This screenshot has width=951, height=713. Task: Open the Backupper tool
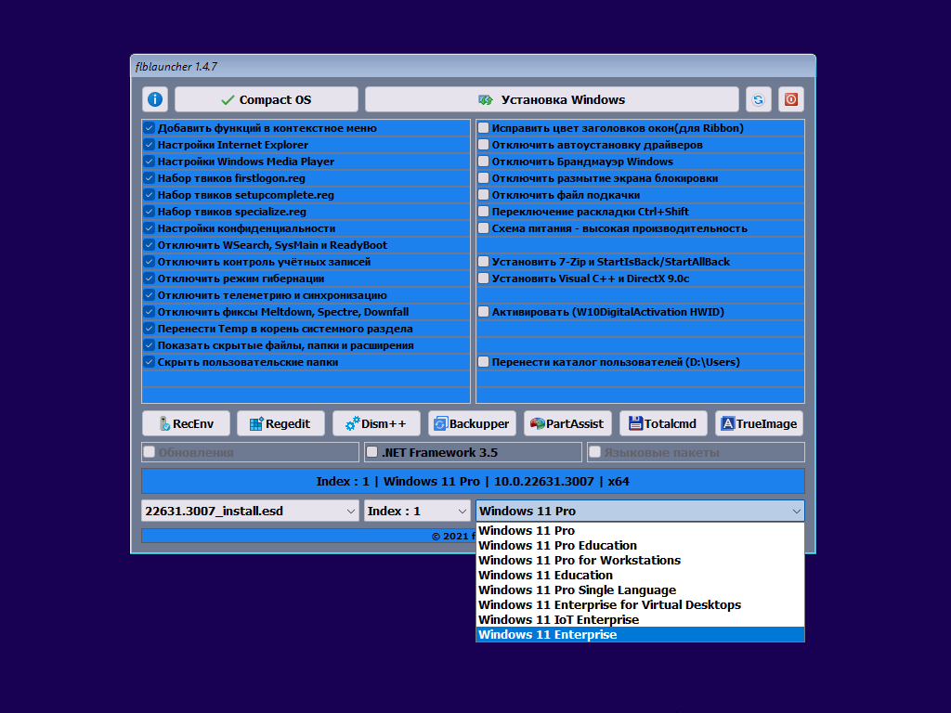point(472,423)
